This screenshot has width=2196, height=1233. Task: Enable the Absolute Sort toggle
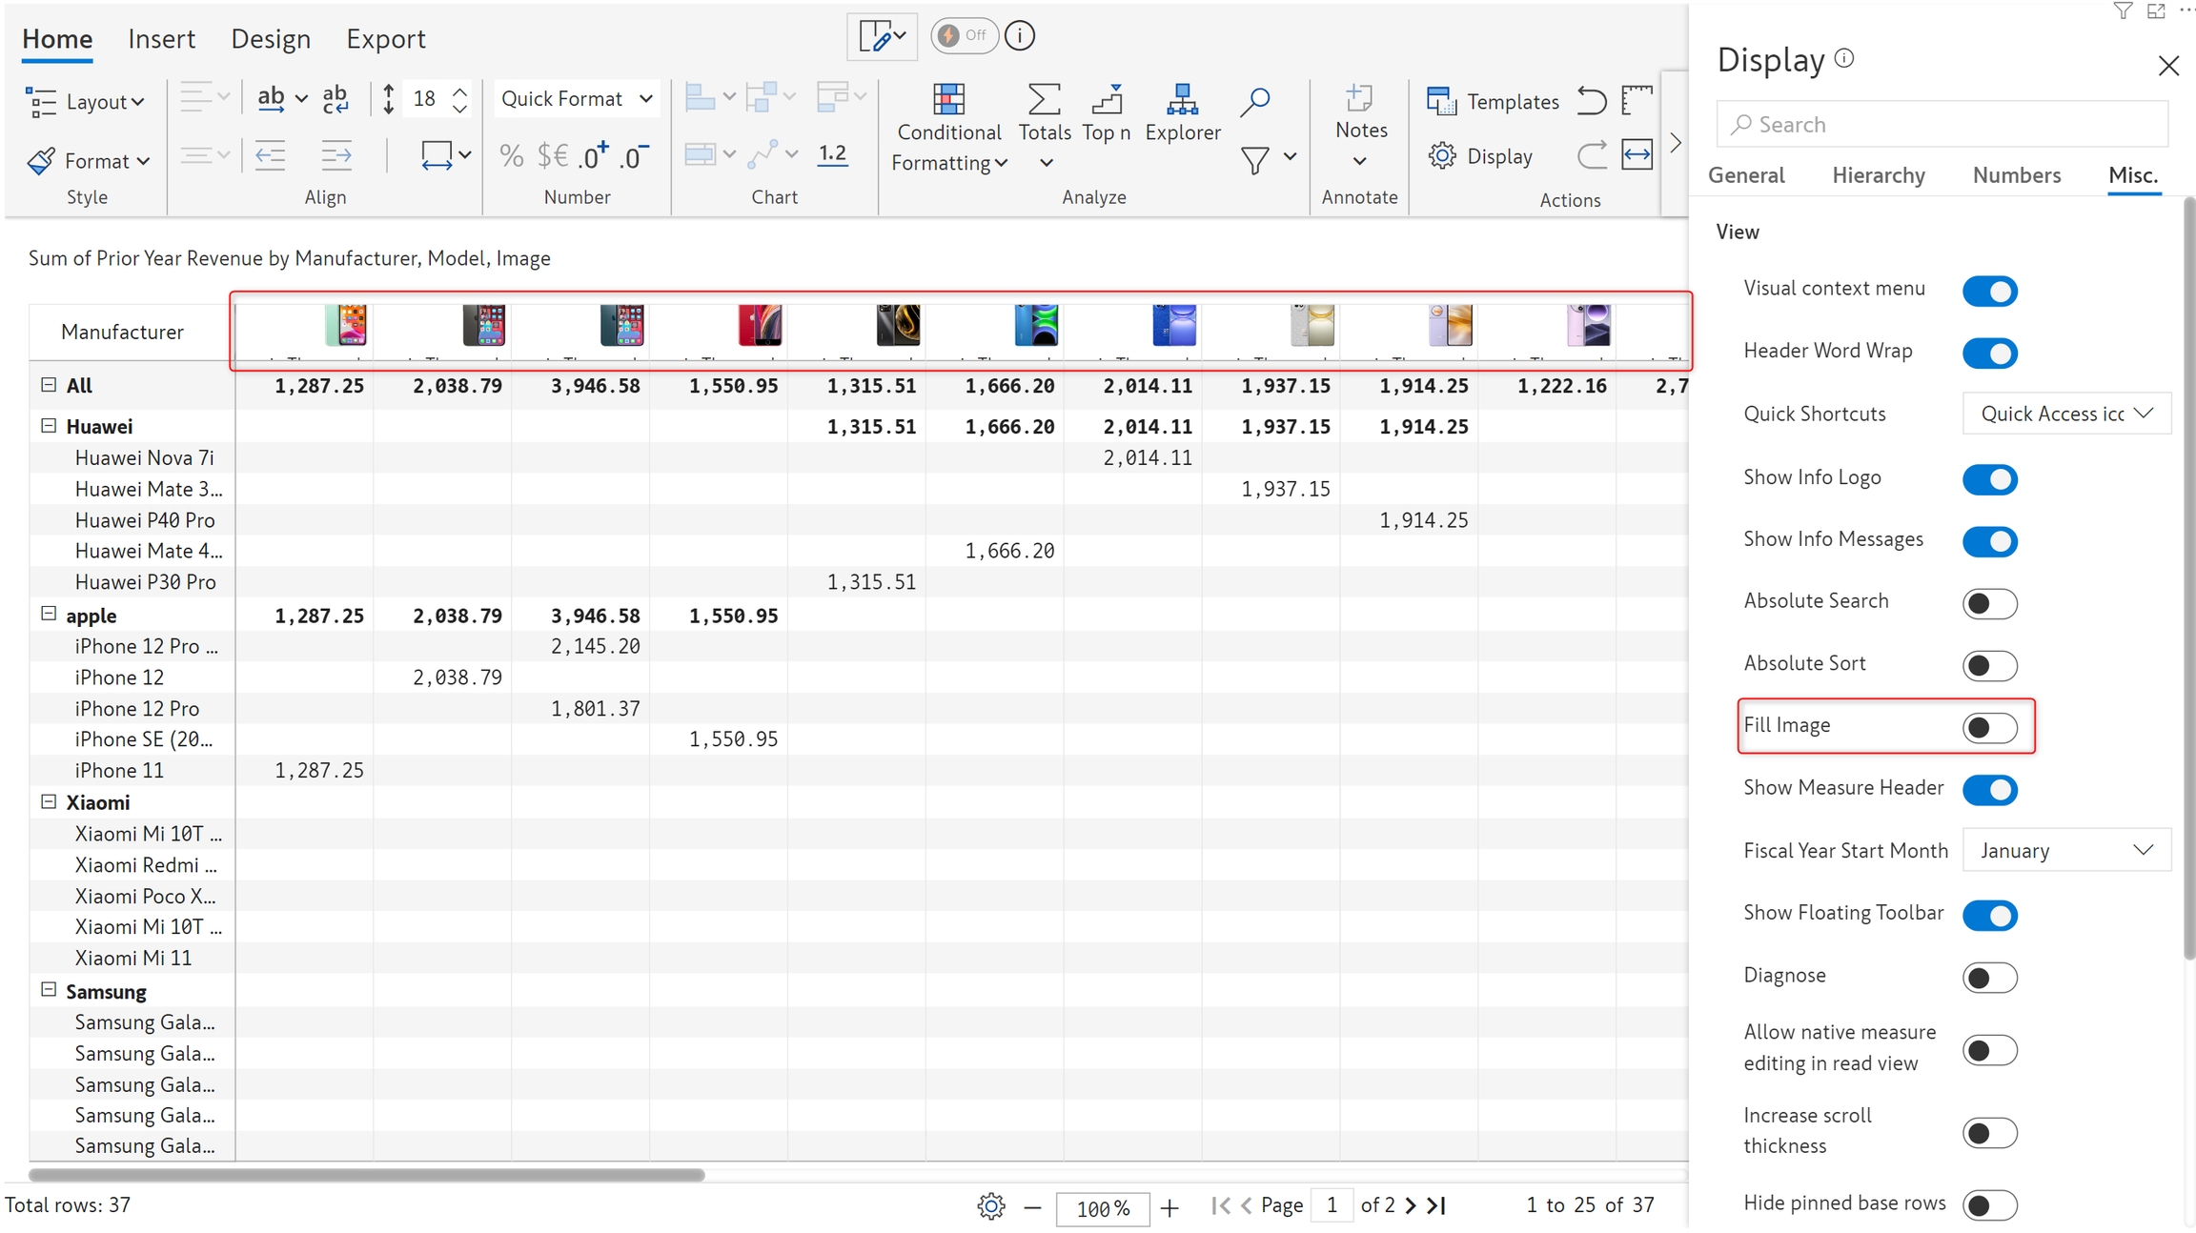(1989, 665)
